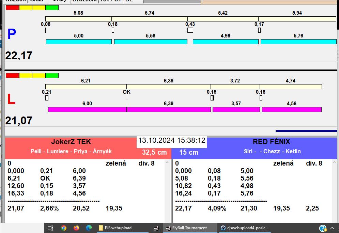Open Task View from the taskbar

click(x=50, y=228)
